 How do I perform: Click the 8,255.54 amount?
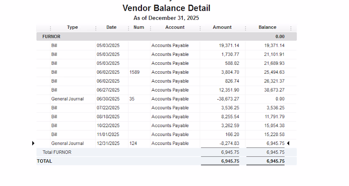coord(230,117)
